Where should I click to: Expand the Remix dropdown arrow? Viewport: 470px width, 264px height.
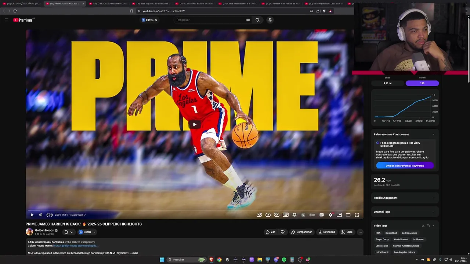click(x=94, y=232)
